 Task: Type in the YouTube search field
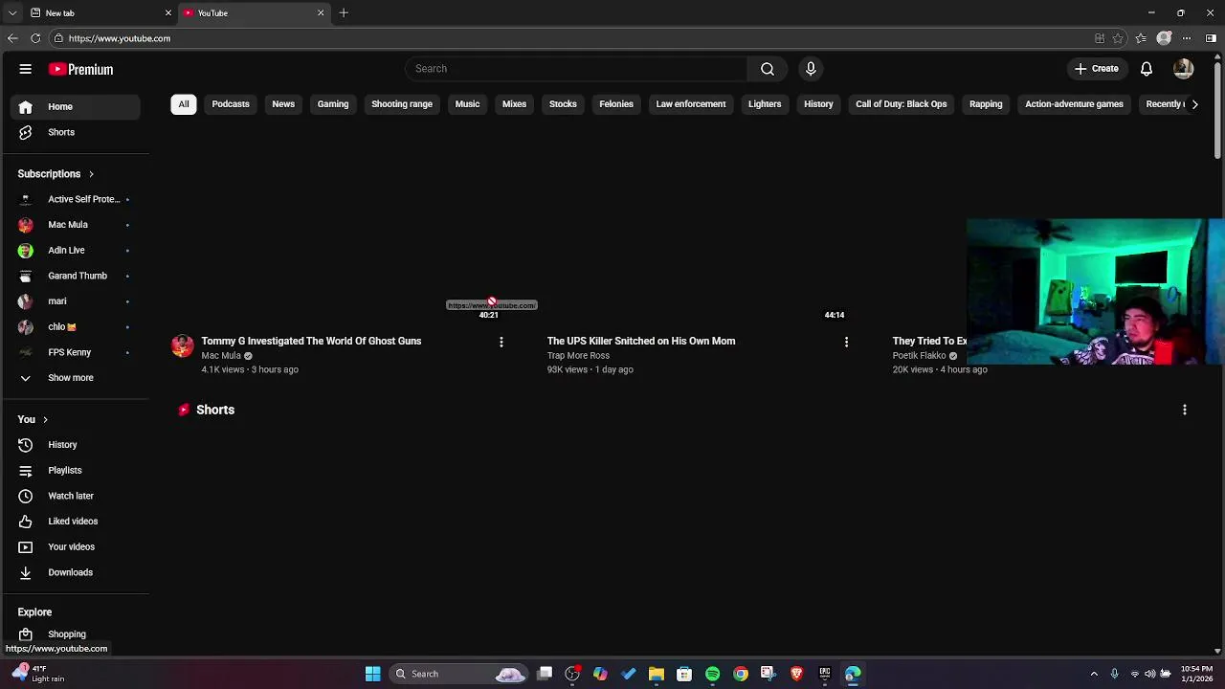point(576,69)
